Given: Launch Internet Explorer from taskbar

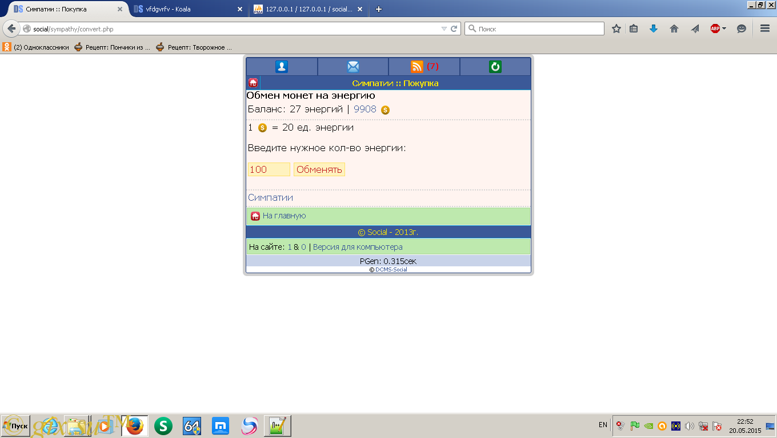Looking at the screenshot, I should tap(49, 426).
